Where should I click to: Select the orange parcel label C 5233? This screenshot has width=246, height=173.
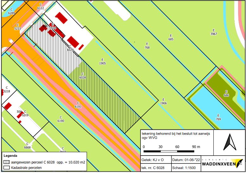[18, 27]
